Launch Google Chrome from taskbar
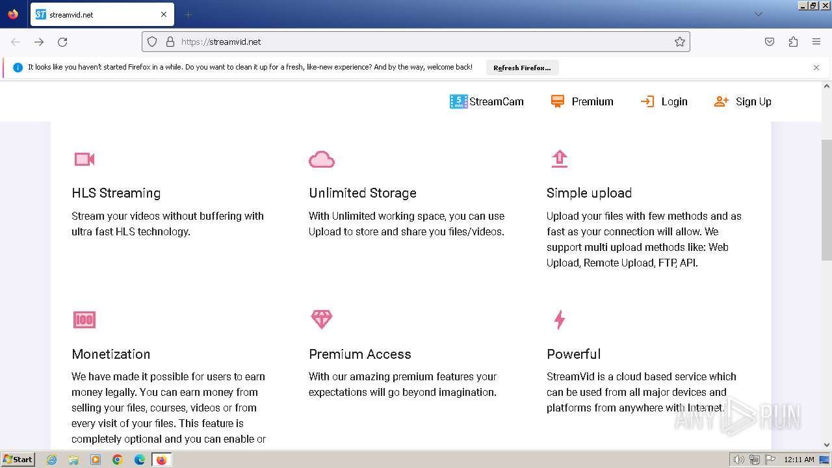The height and width of the screenshot is (468, 832). (x=118, y=460)
